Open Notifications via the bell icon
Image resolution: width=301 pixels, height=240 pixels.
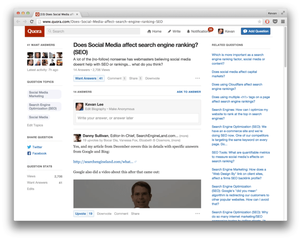click(188, 32)
